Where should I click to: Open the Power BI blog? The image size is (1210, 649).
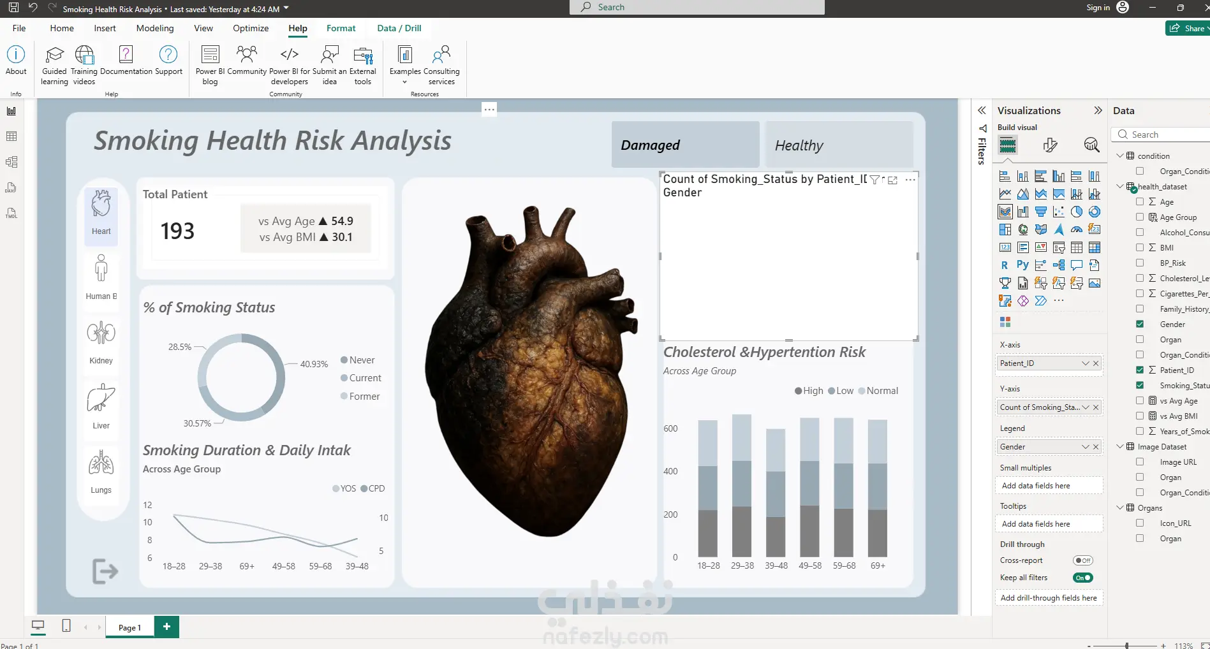[x=210, y=65]
